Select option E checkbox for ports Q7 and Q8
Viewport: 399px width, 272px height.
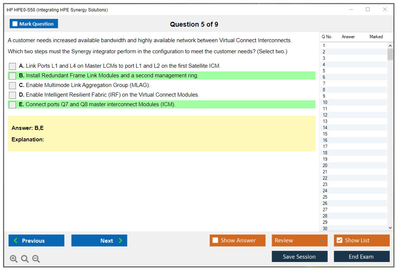pyautogui.click(x=13, y=105)
